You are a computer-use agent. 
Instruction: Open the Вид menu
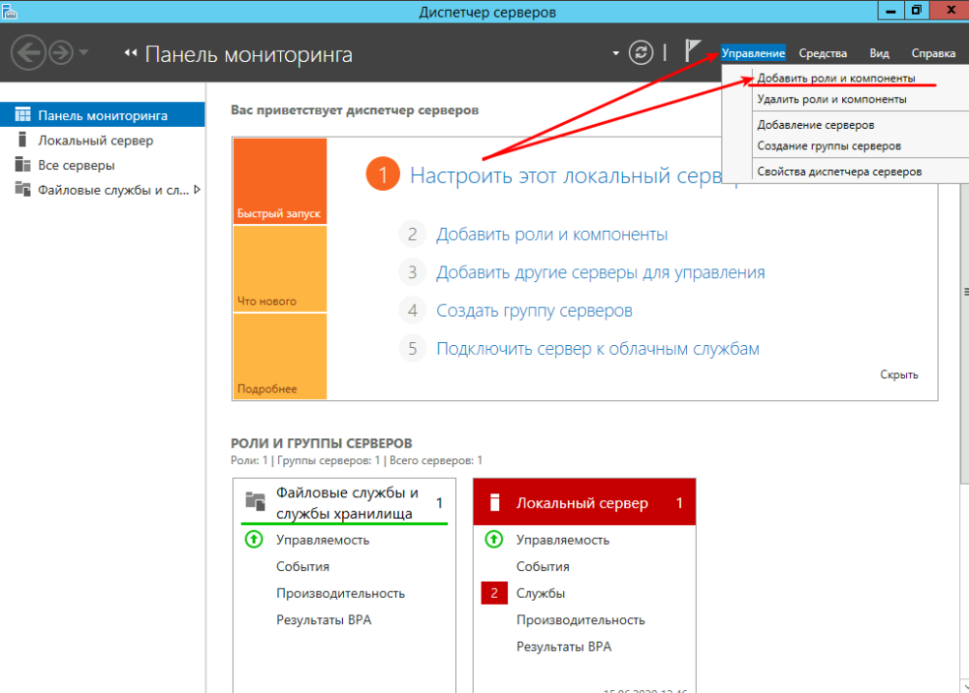[879, 53]
